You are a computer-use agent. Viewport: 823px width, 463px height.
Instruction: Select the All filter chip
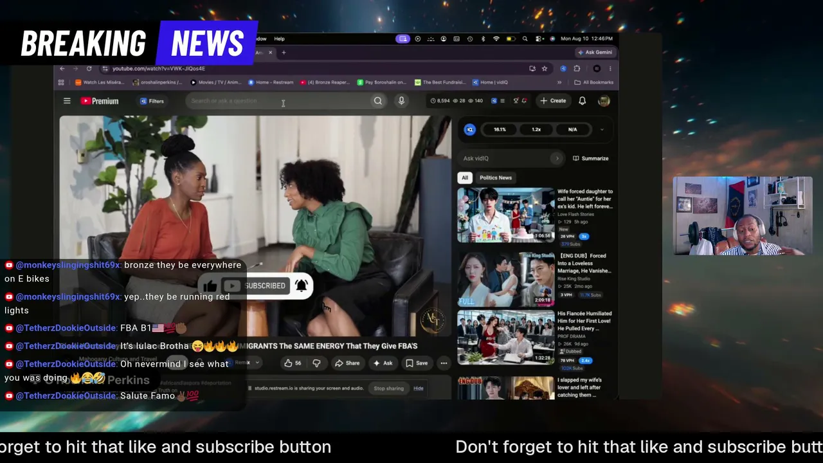pos(465,177)
